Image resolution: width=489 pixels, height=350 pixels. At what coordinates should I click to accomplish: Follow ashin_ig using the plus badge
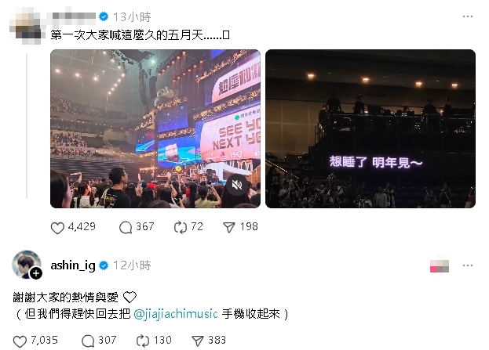pyautogui.click(x=36, y=273)
